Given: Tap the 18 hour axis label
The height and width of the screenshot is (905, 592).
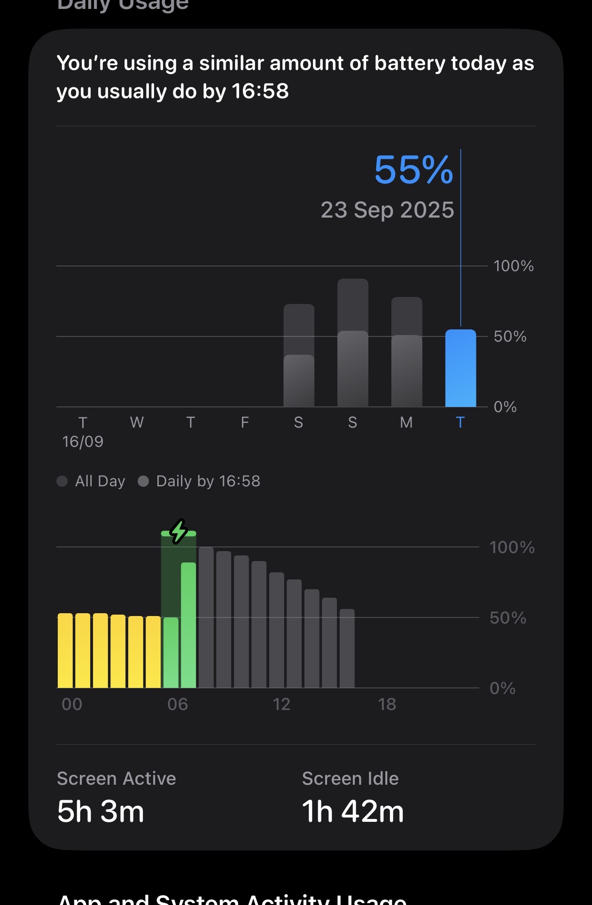Looking at the screenshot, I should (x=387, y=704).
